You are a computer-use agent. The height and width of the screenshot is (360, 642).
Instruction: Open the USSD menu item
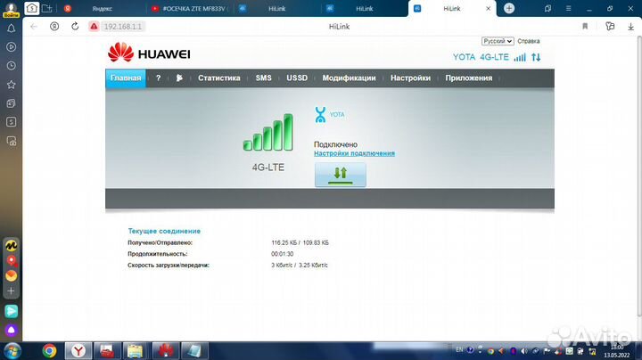pos(297,78)
